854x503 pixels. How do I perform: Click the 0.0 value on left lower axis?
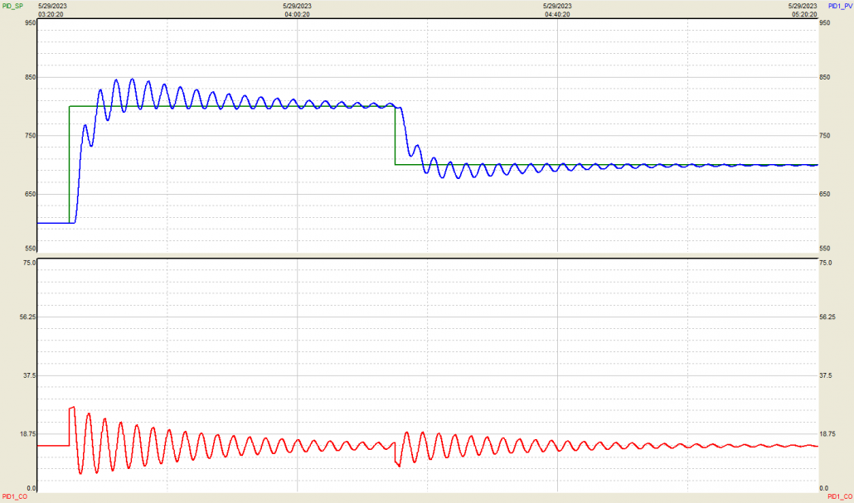click(31, 488)
